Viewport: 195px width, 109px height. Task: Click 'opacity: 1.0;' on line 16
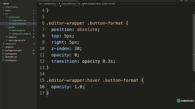point(68,87)
